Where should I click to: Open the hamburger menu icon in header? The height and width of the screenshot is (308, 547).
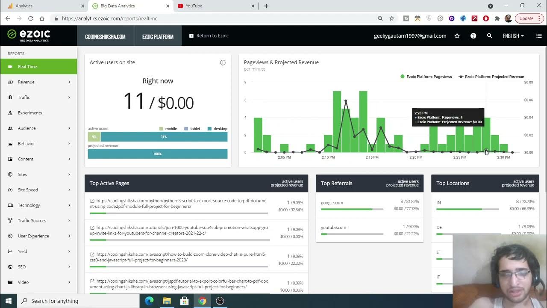click(x=539, y=36)
